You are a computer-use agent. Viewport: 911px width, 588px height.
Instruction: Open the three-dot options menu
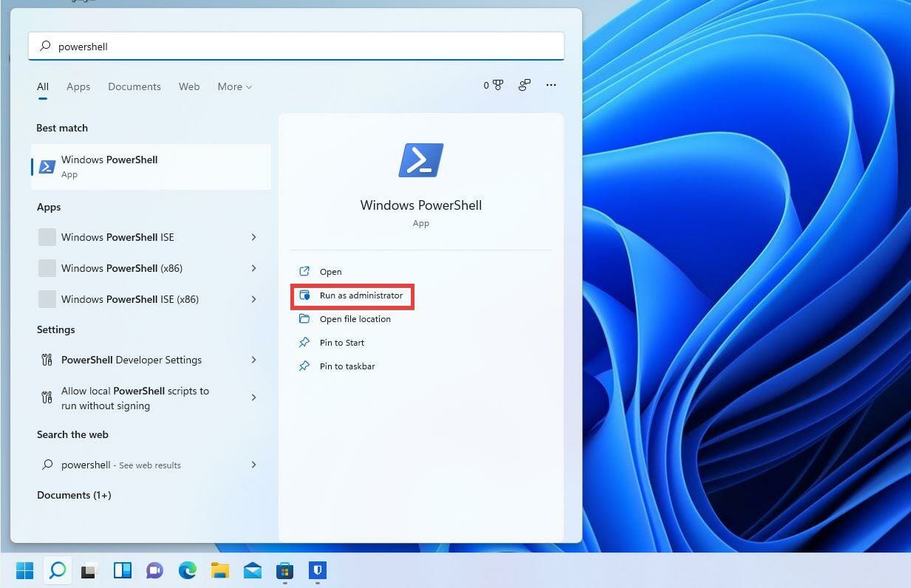(551, 86)
